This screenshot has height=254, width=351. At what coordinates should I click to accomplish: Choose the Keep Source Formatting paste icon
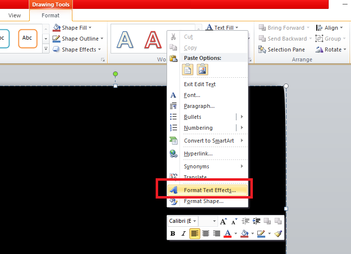click(188, 70)
